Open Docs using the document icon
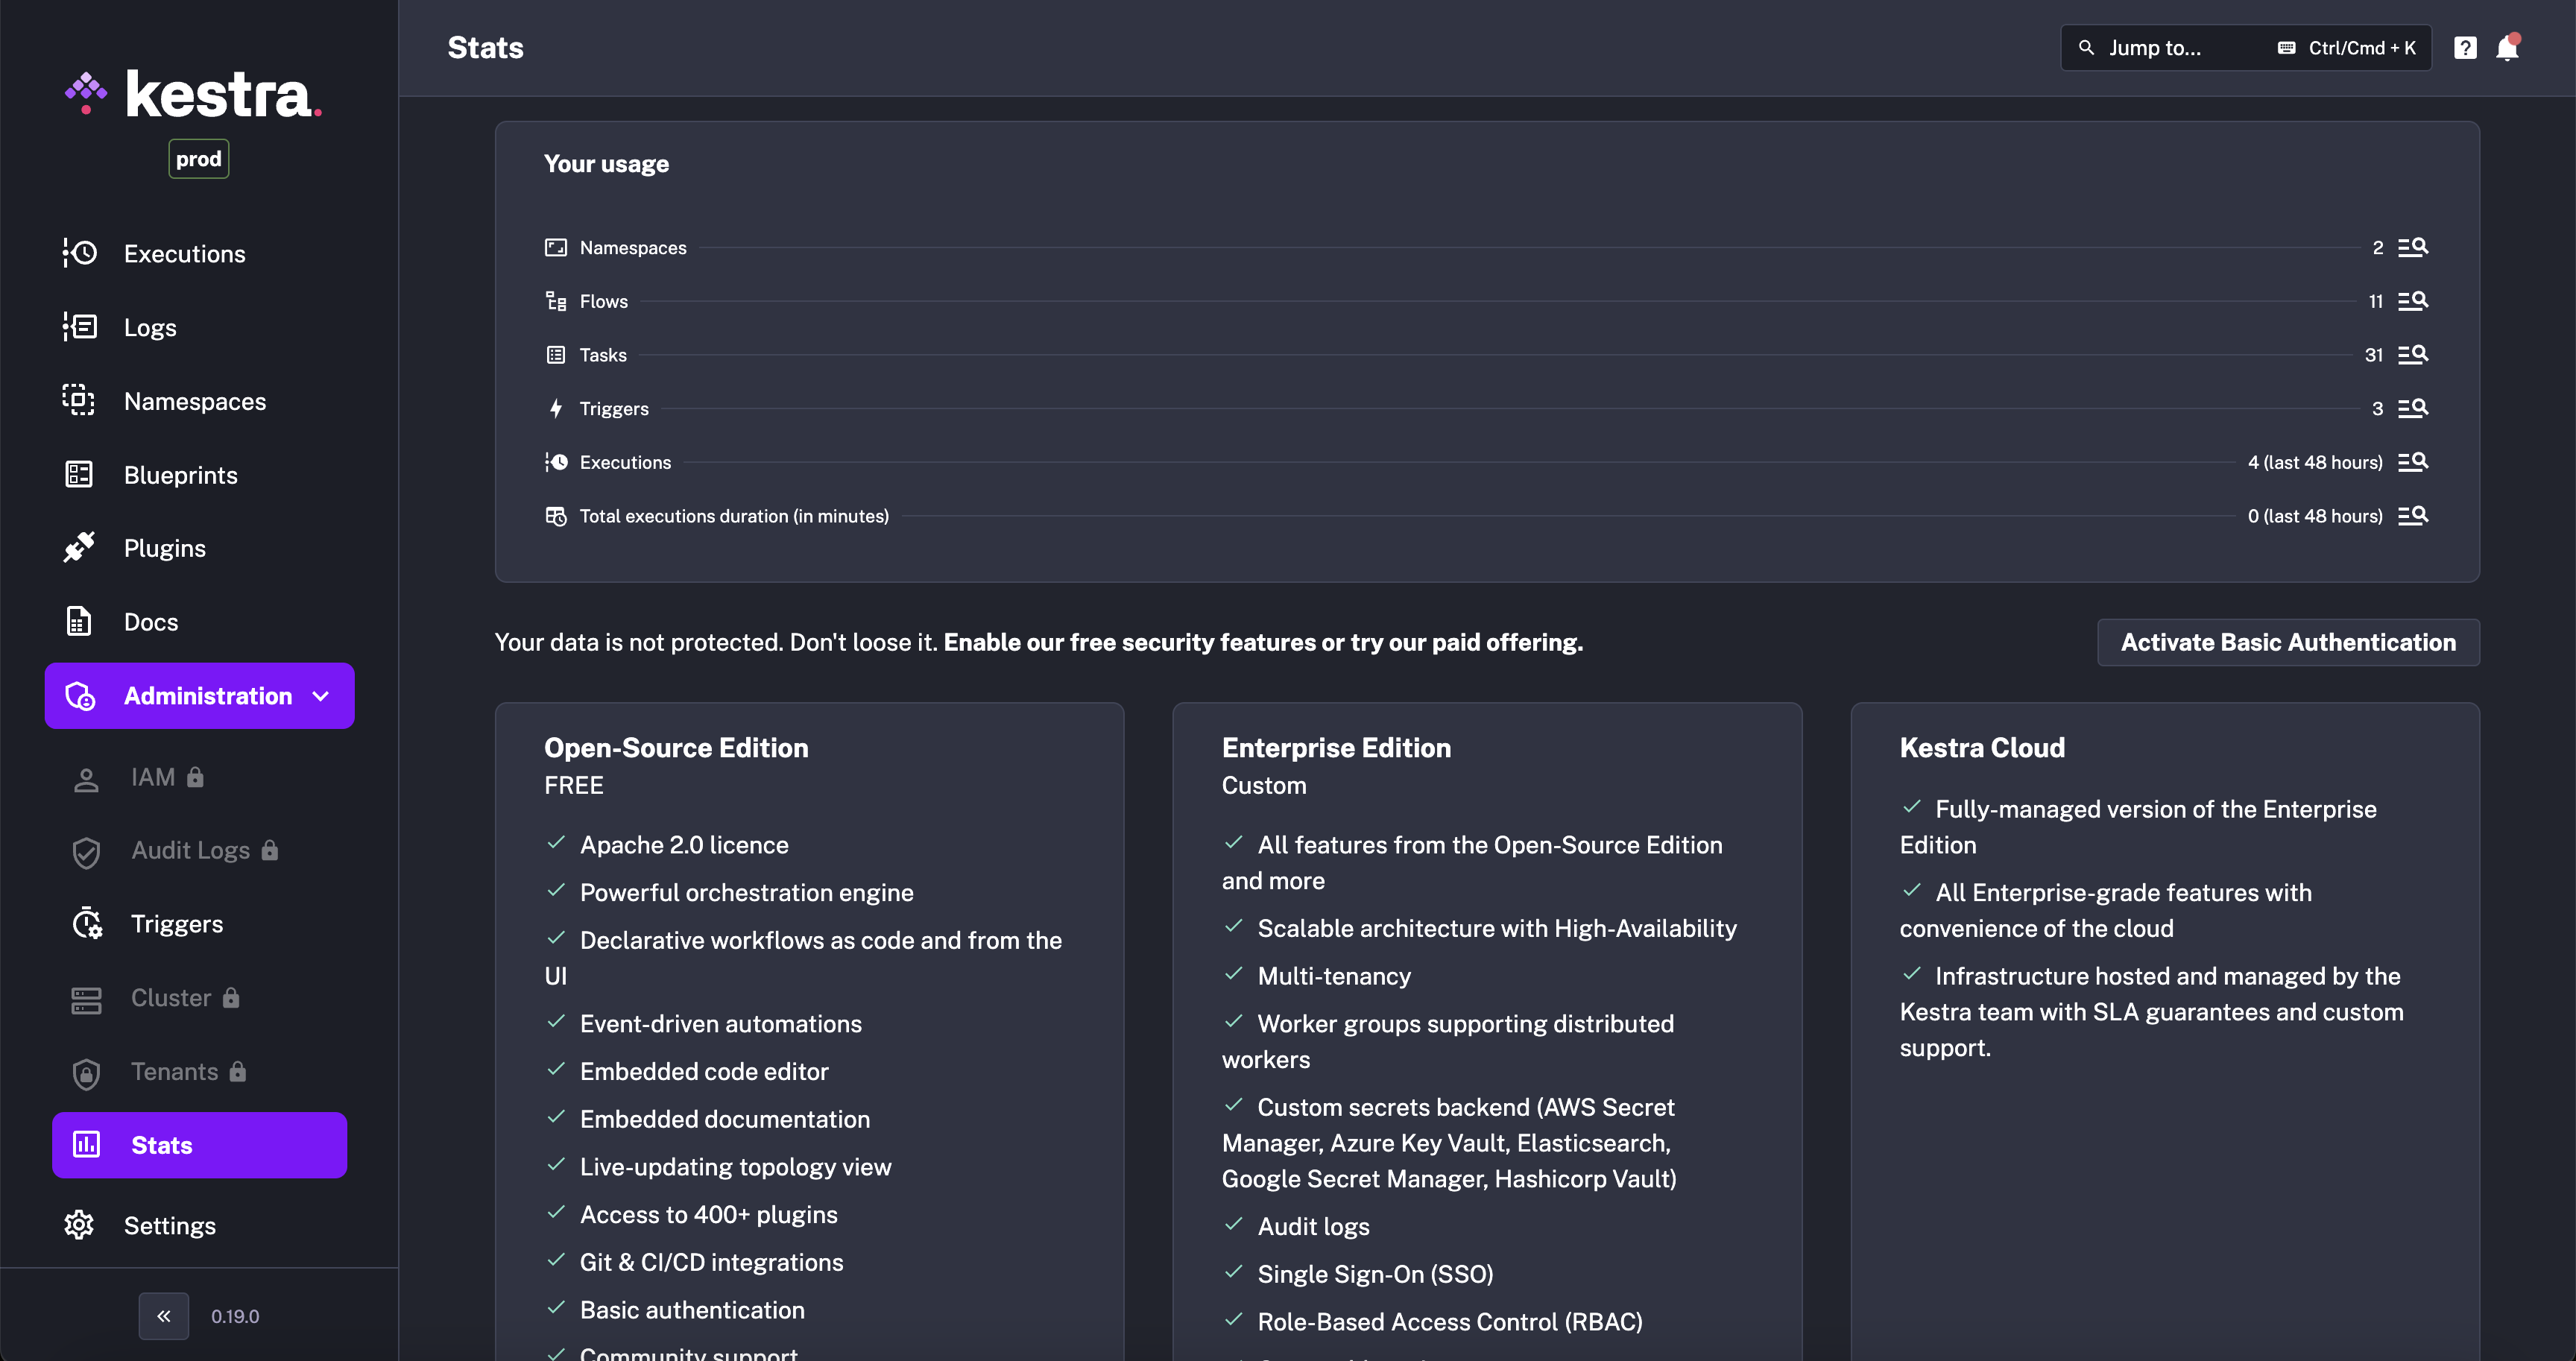This screenshot has height=1361, width=2576. 78,621
